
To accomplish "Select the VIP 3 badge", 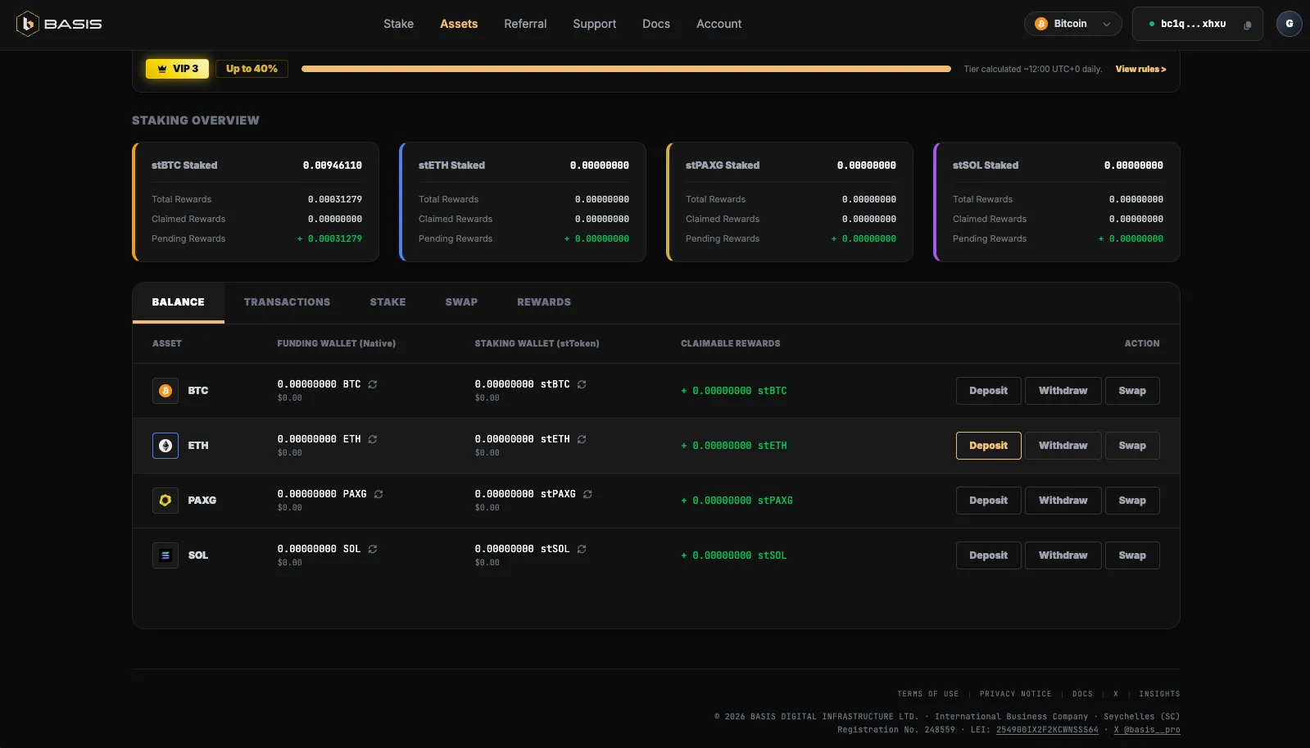I will pos(177,69).
